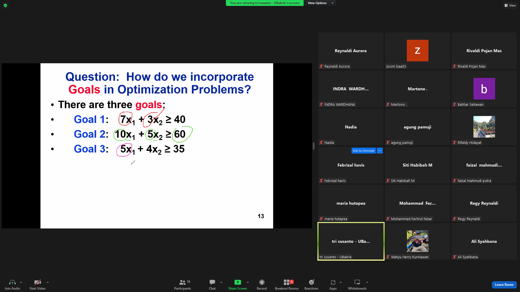Expand whiteboard options arrow beside Whiteboards
The width and height of the screenshot is (520, 292).
[x=367, y=282]
